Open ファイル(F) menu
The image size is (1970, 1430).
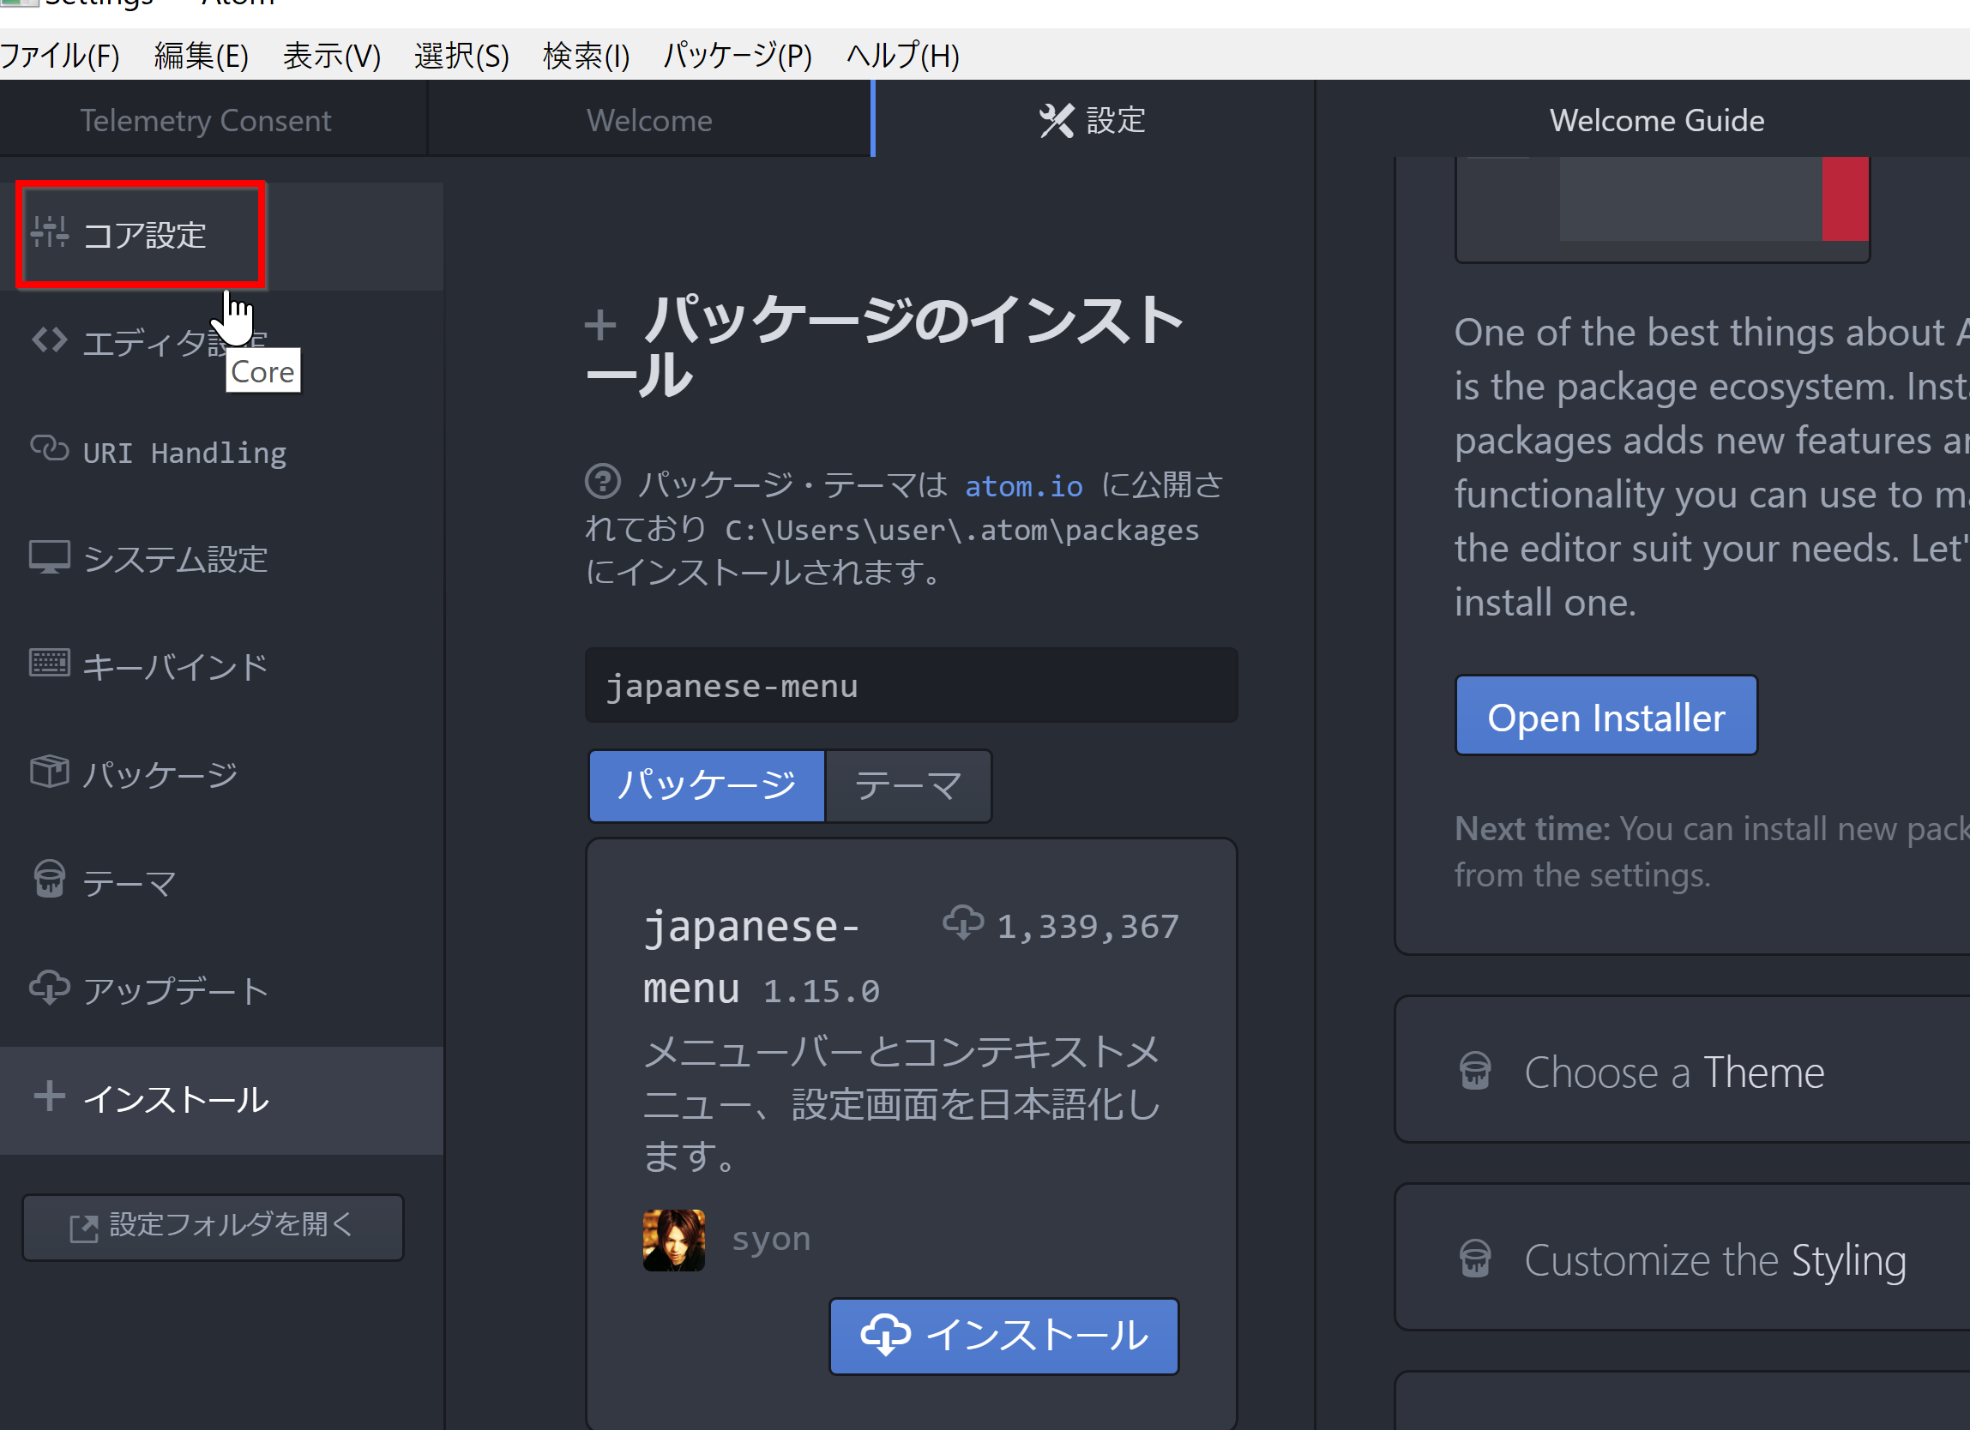pyautogui.click(x=60, y=57)
